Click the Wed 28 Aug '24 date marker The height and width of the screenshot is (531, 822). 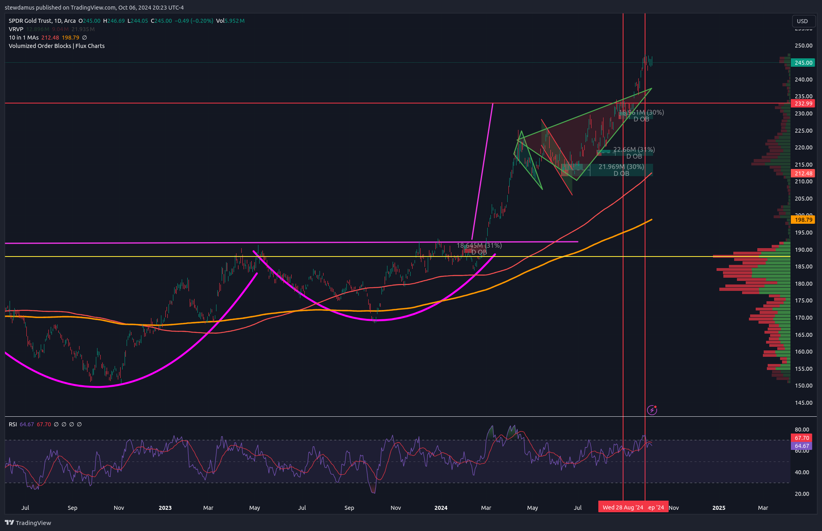click(x=622, y=507)
